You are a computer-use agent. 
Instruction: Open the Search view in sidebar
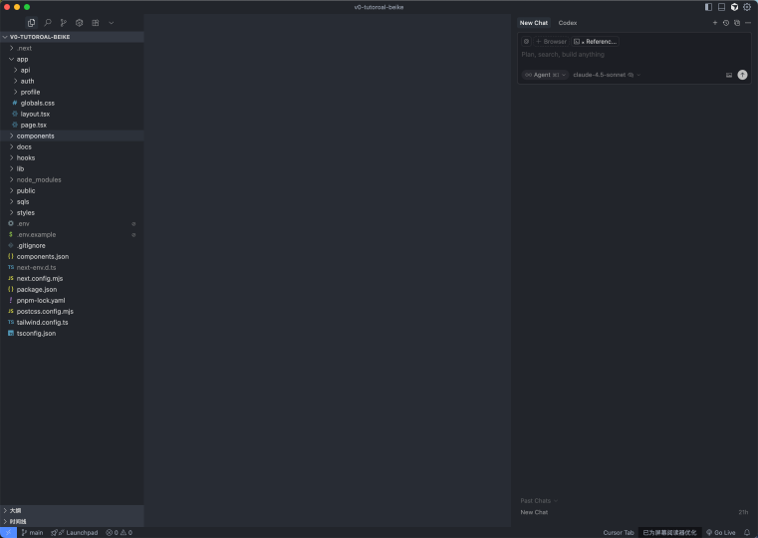click(x=48, y=22)
